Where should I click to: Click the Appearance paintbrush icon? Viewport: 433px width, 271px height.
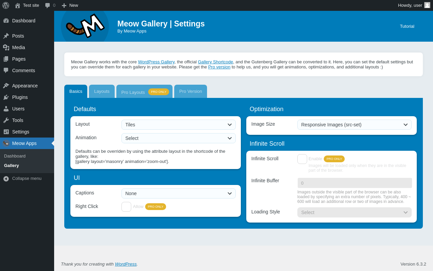(x=6, y=86)
